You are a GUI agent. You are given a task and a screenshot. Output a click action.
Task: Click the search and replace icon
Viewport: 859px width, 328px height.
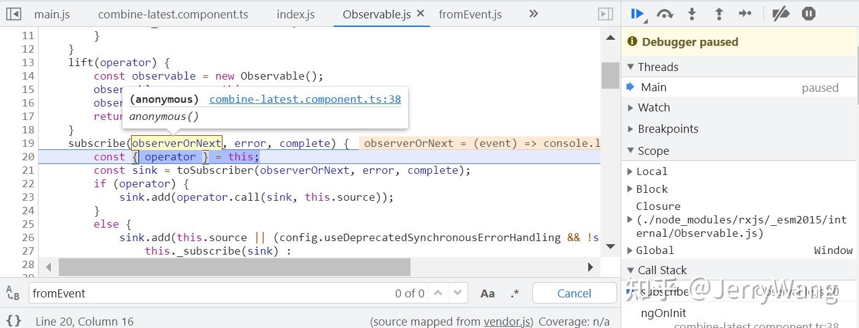tap(13, 293)
